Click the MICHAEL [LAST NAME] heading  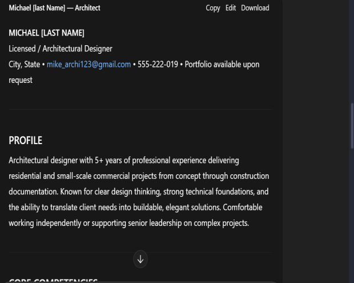click(x=46, y=33)
